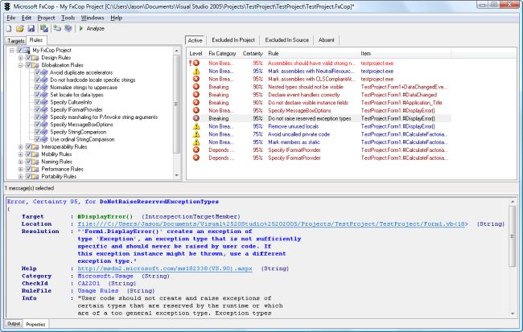Toggle the Use ordinal StringComparison checkbox
The image size is (523, 332).
tap(37, 140)
